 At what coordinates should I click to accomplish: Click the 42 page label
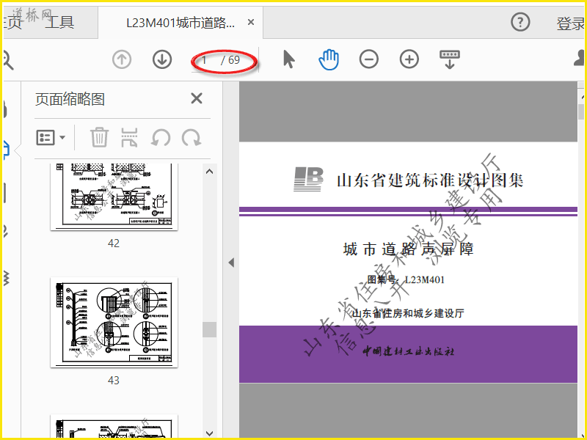pos(114,243)
